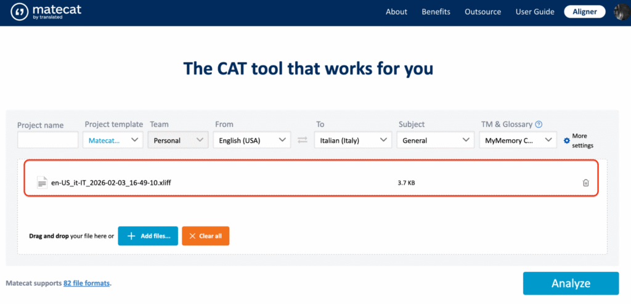Open the Project template dropdown
631x305 pixels.
point(113,140)
